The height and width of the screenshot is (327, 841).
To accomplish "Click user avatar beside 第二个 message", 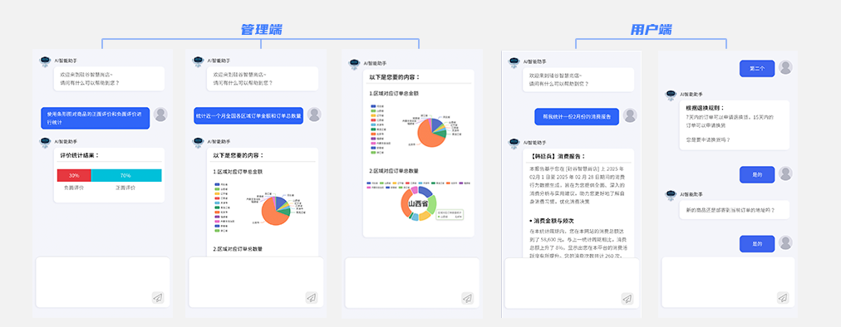I will (x=786, y=67).
